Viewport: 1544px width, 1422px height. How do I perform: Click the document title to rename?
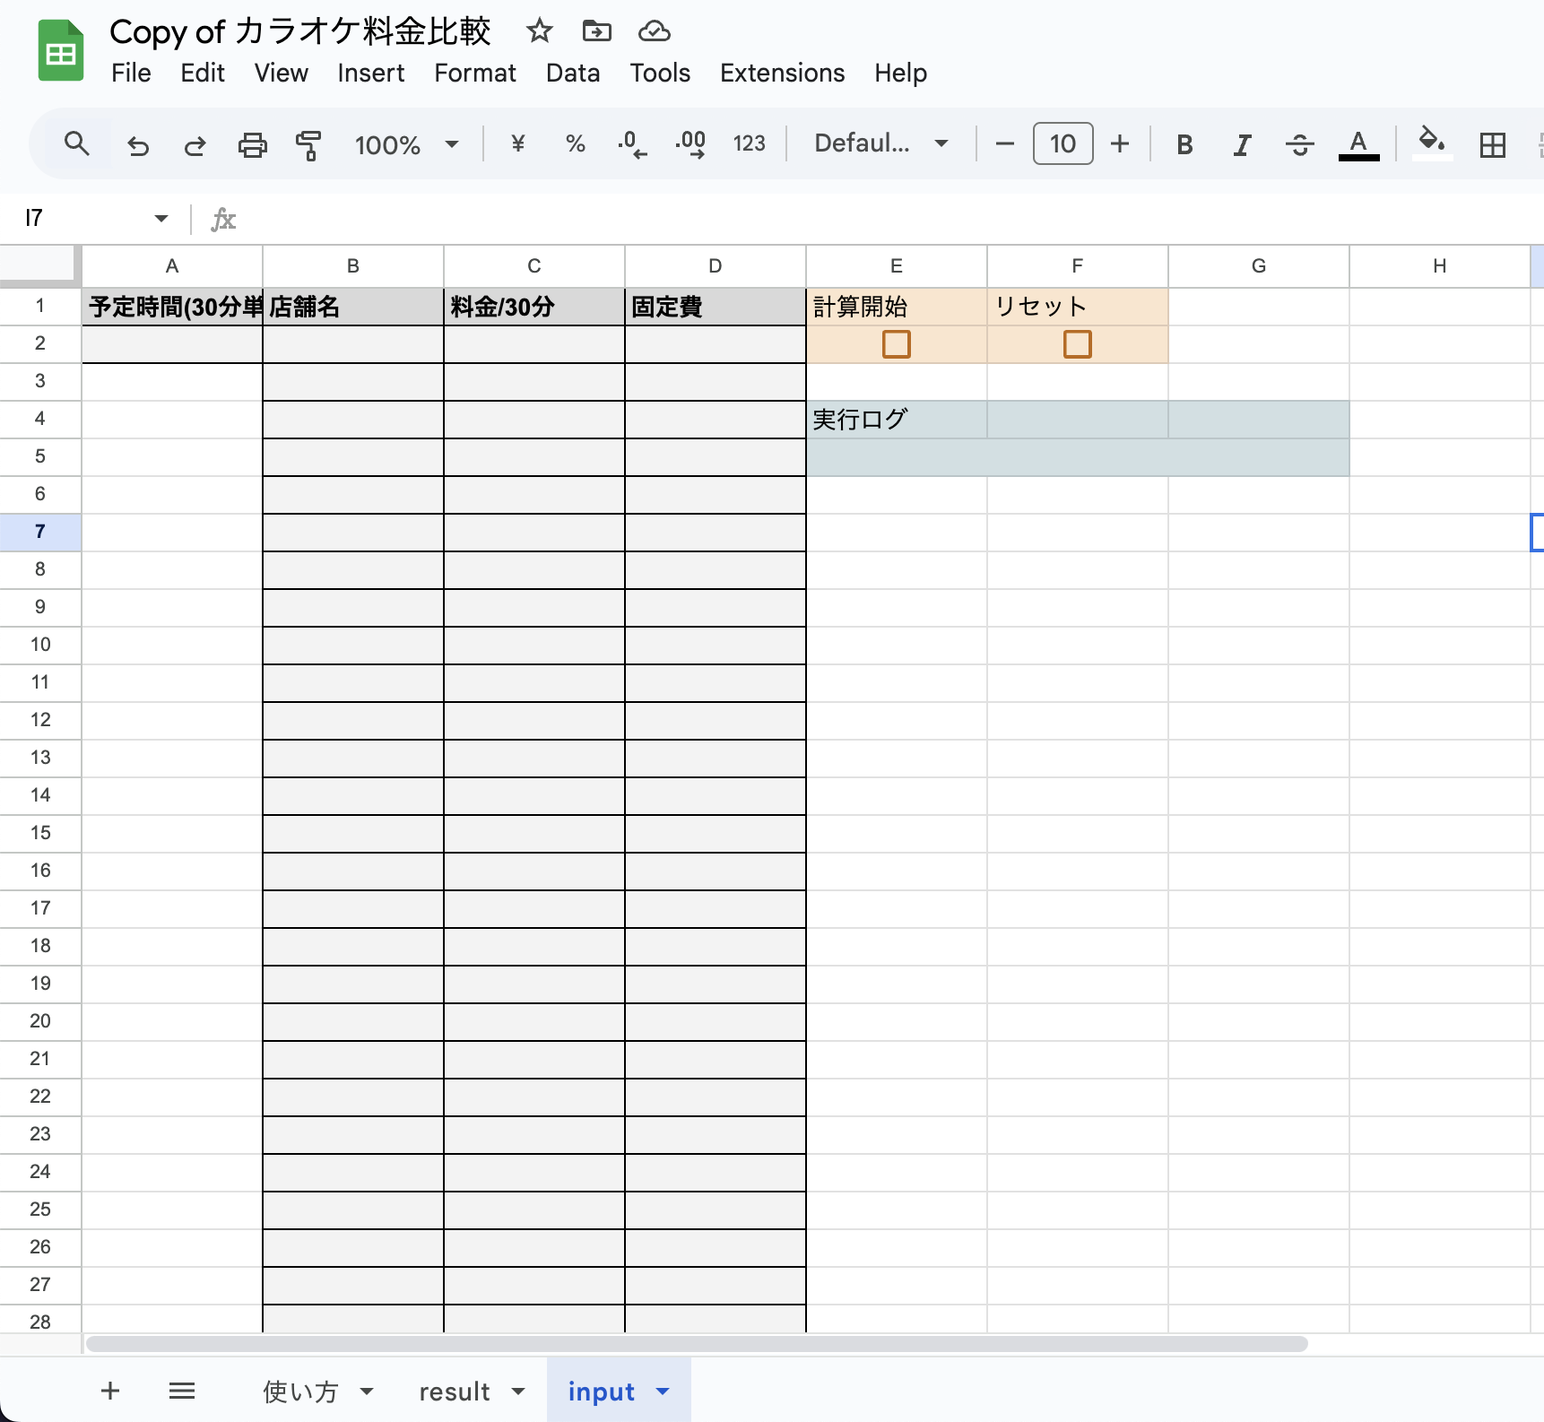click(x=300, y=31)
